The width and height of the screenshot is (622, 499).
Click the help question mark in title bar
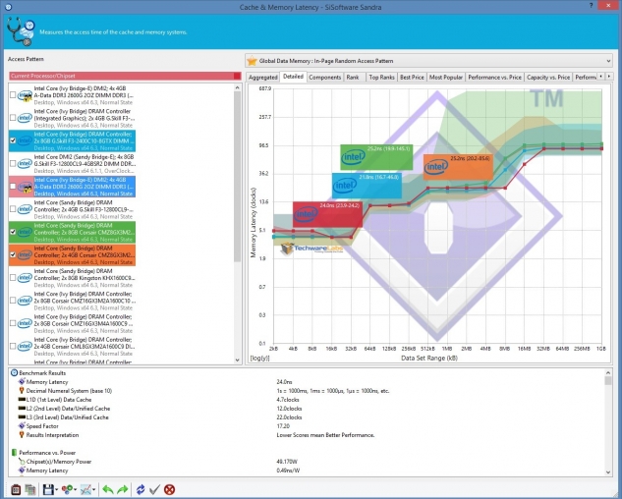(x=591, y=5)
